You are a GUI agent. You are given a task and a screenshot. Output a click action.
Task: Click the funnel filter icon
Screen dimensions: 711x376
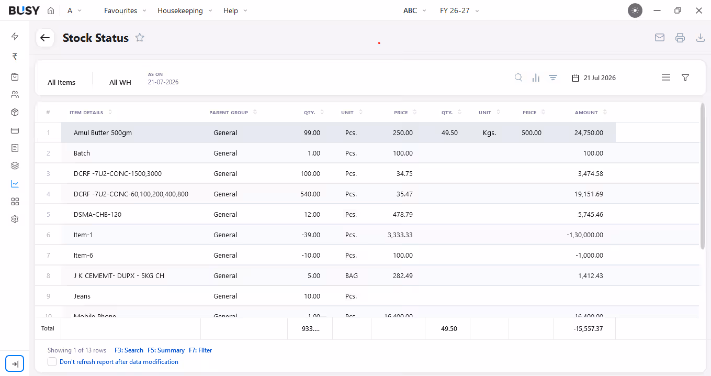685,78
